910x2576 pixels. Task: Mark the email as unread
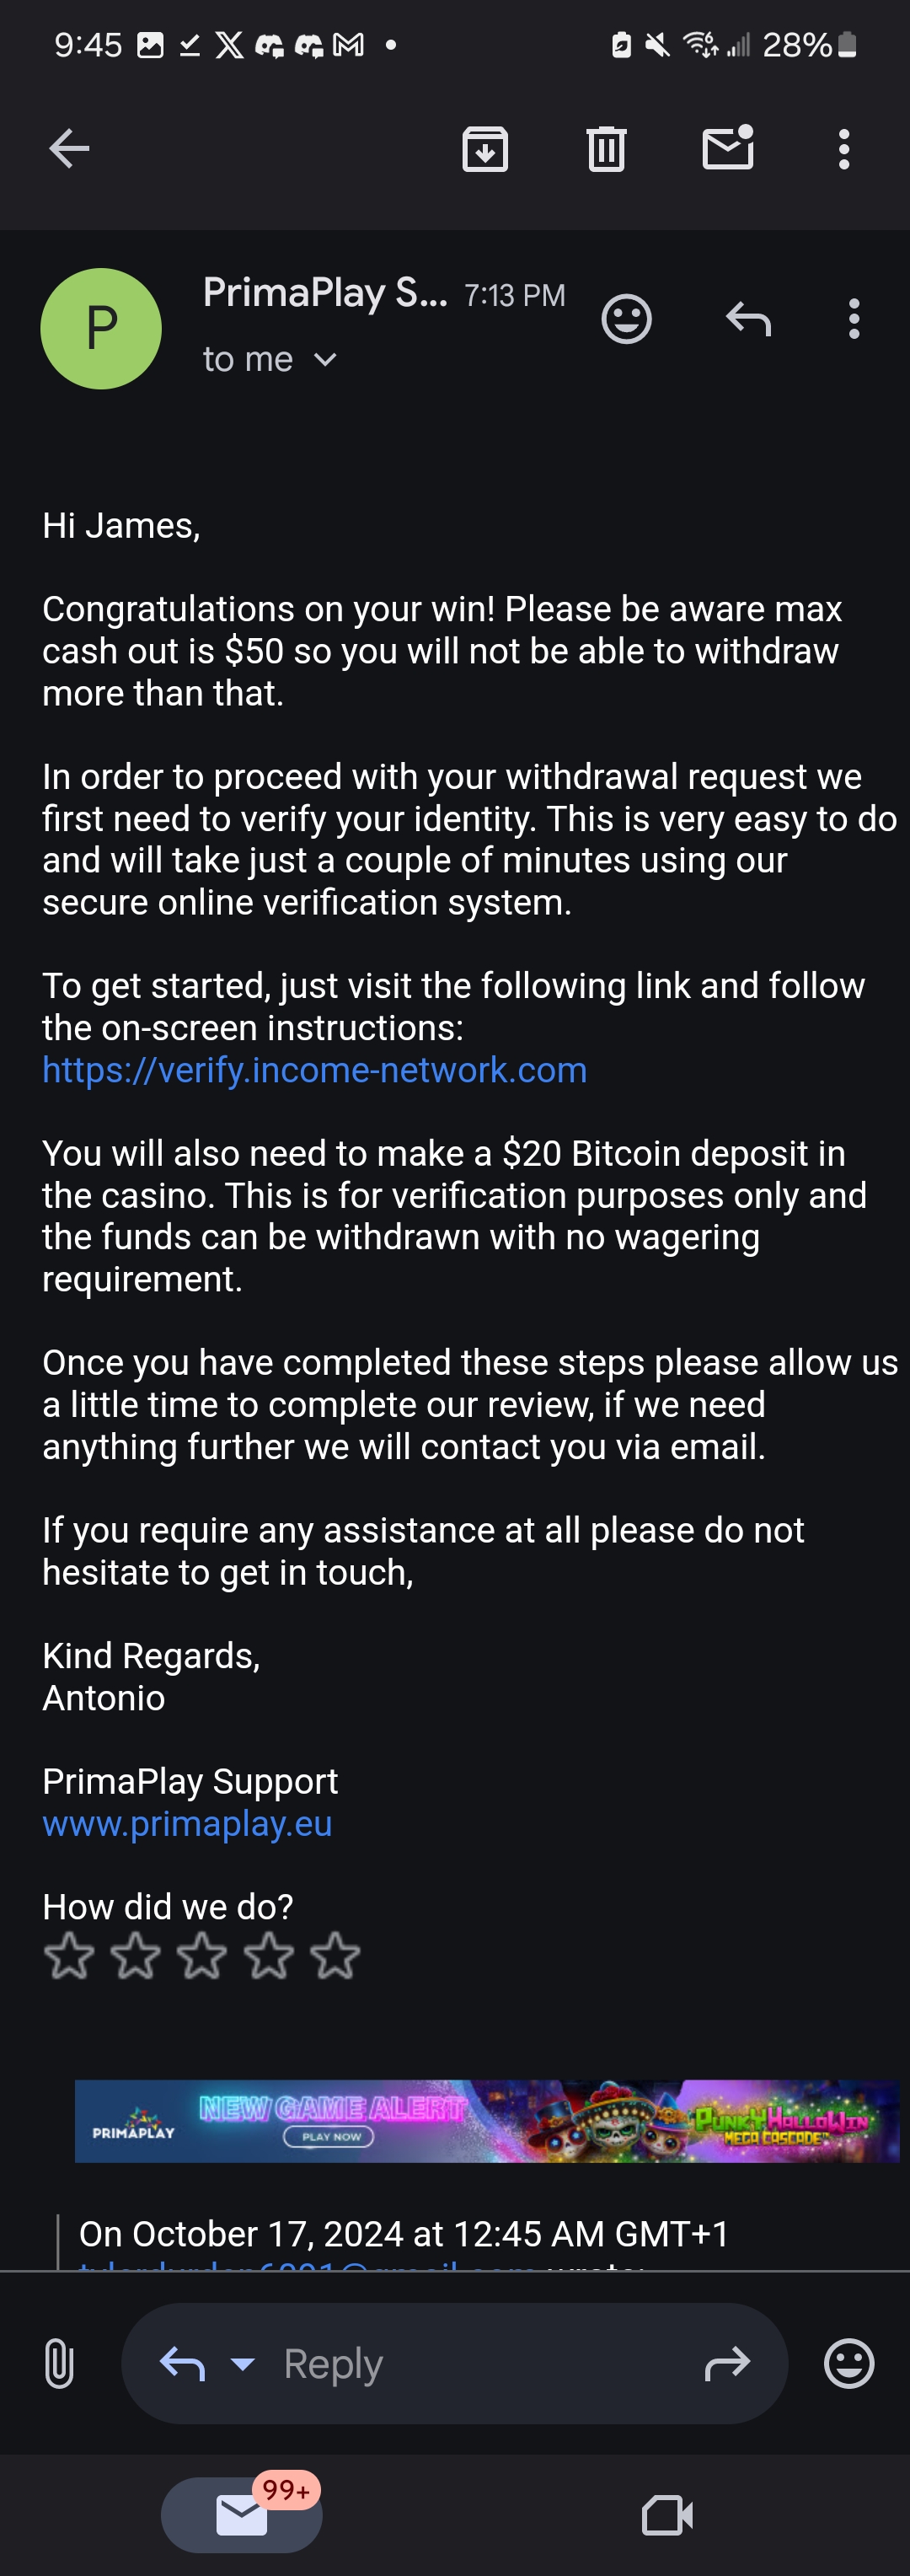[728, 148]
